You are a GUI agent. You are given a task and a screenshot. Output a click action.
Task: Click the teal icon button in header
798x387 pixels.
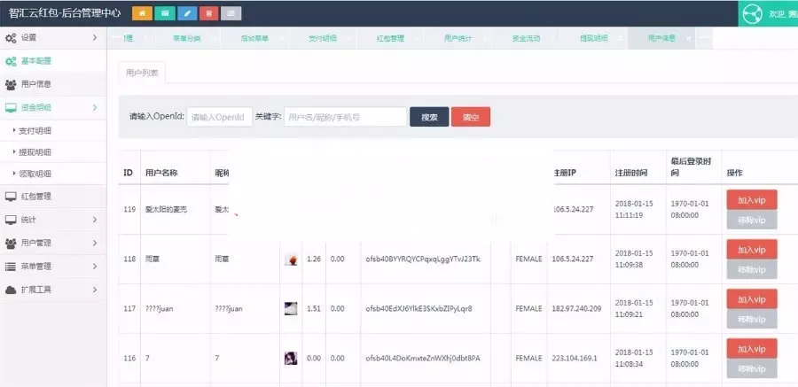[164, 13]
